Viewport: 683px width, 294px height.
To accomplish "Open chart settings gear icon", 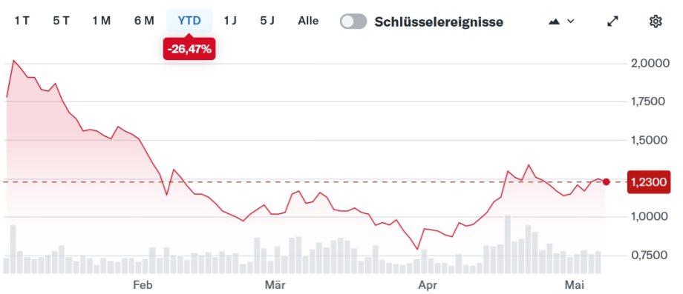I will [x=655, y=21].
